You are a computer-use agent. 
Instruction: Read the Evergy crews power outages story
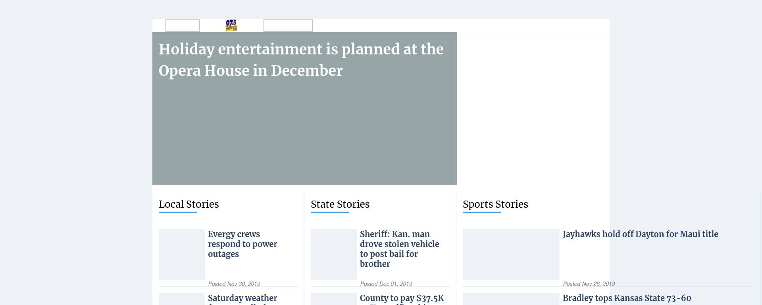[x=242, y=244]
